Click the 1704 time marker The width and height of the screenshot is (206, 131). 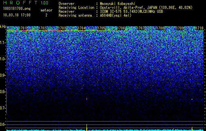tap(82, 28)
